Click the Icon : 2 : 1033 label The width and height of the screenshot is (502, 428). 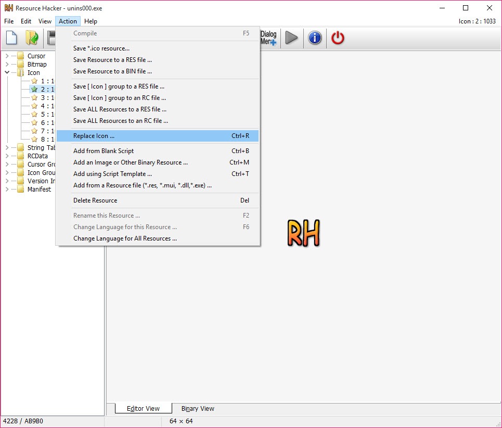(x=477, y=21)
